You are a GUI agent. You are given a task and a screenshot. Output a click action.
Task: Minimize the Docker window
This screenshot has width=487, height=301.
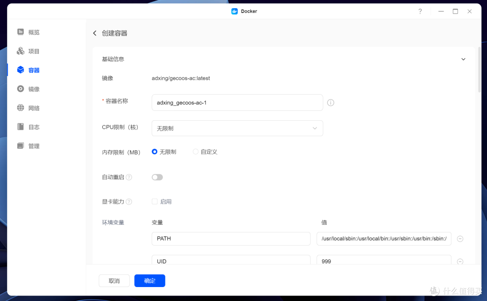(441, 11)
